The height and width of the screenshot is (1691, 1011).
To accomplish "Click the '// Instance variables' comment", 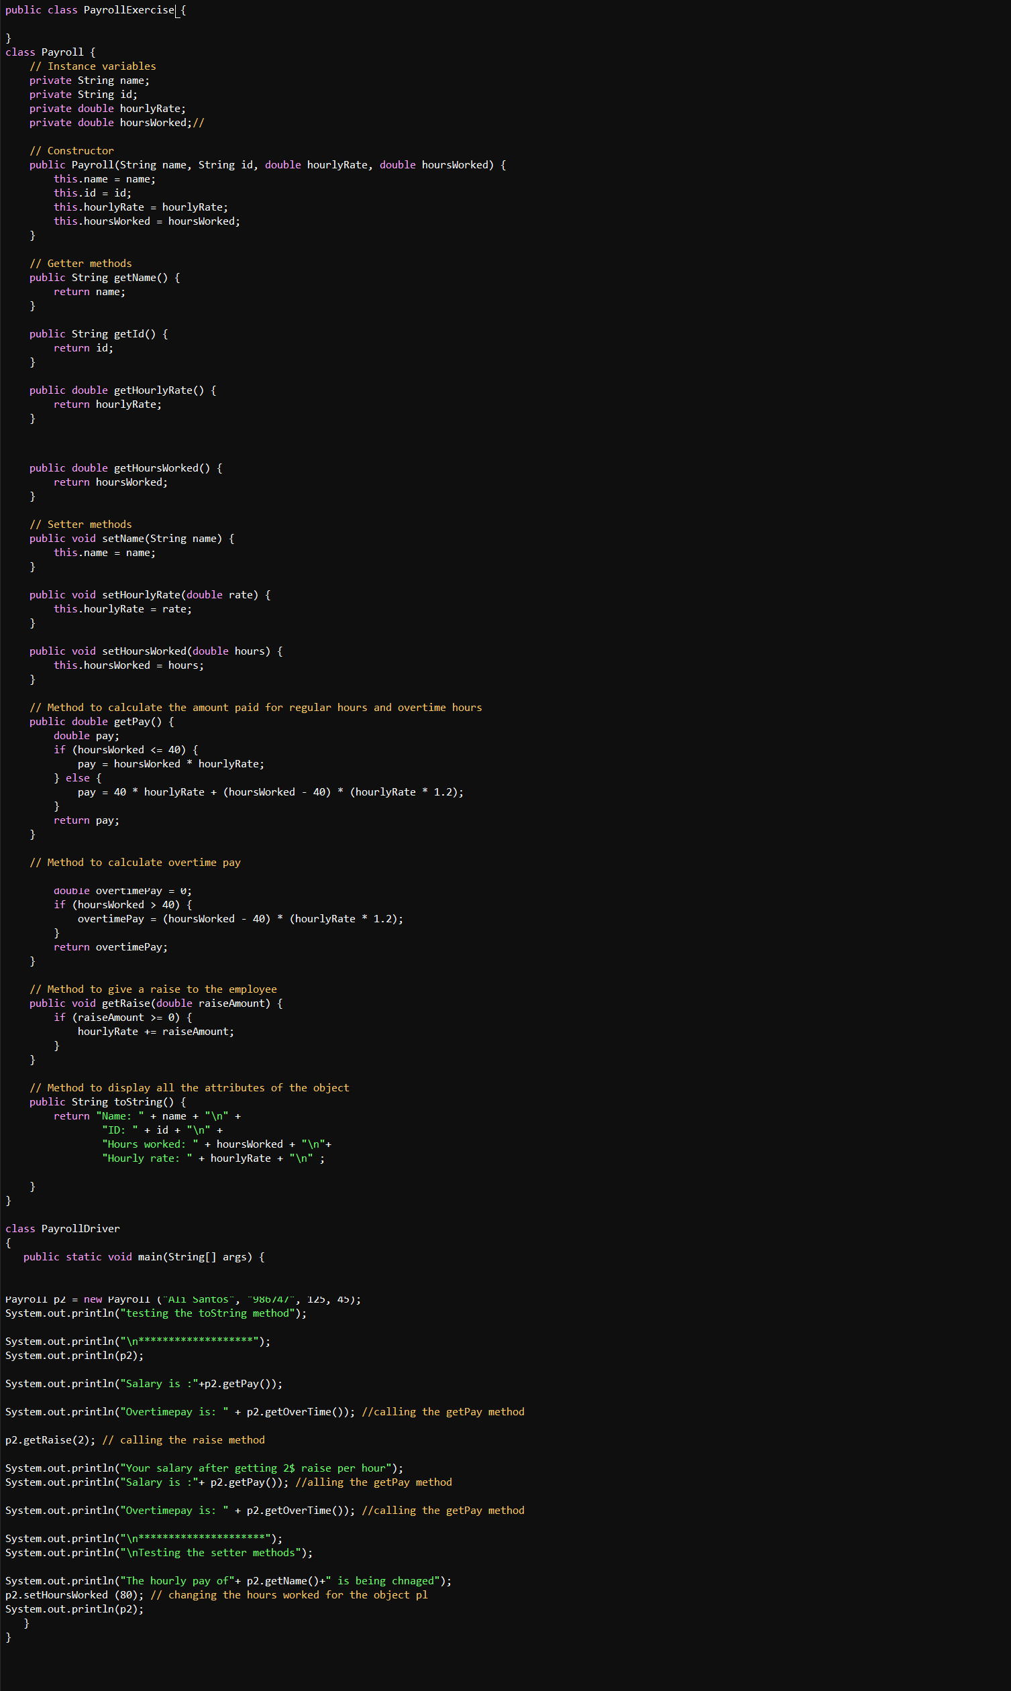I will pyautogui.click(x=93, y=66).
